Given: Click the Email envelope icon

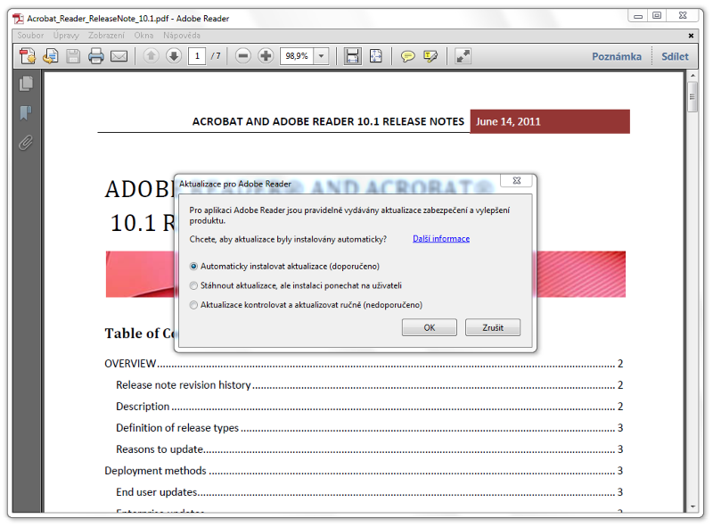Looking at the screenshot, I should click(x=119, y=56).
